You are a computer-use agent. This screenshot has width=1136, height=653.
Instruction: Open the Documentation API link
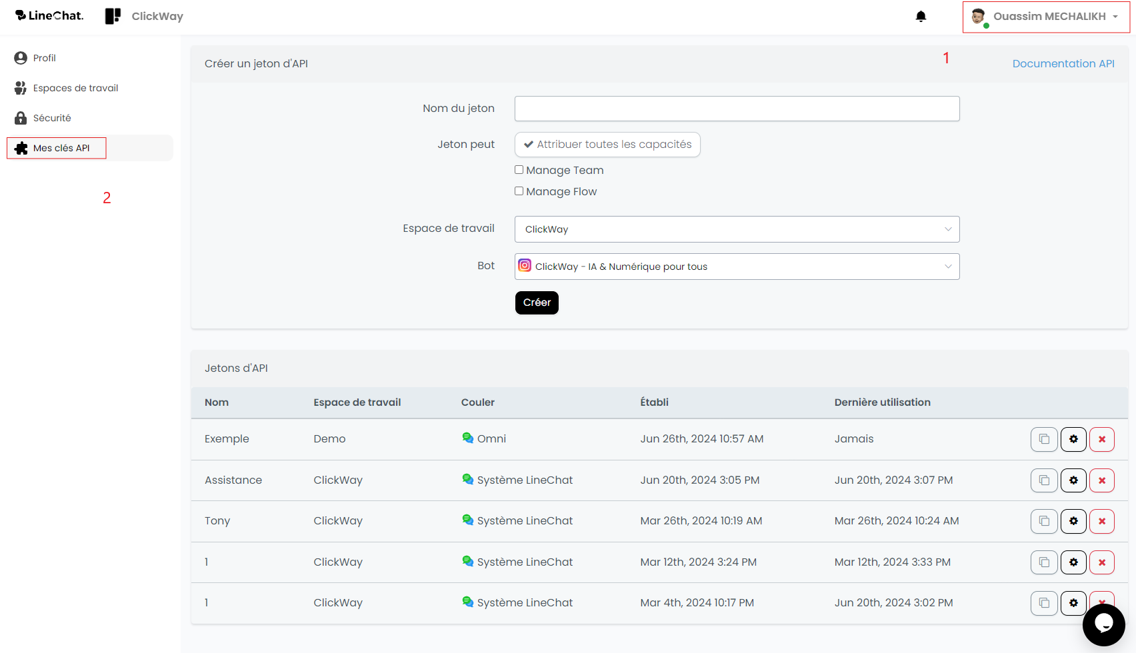pos(1063,63)
